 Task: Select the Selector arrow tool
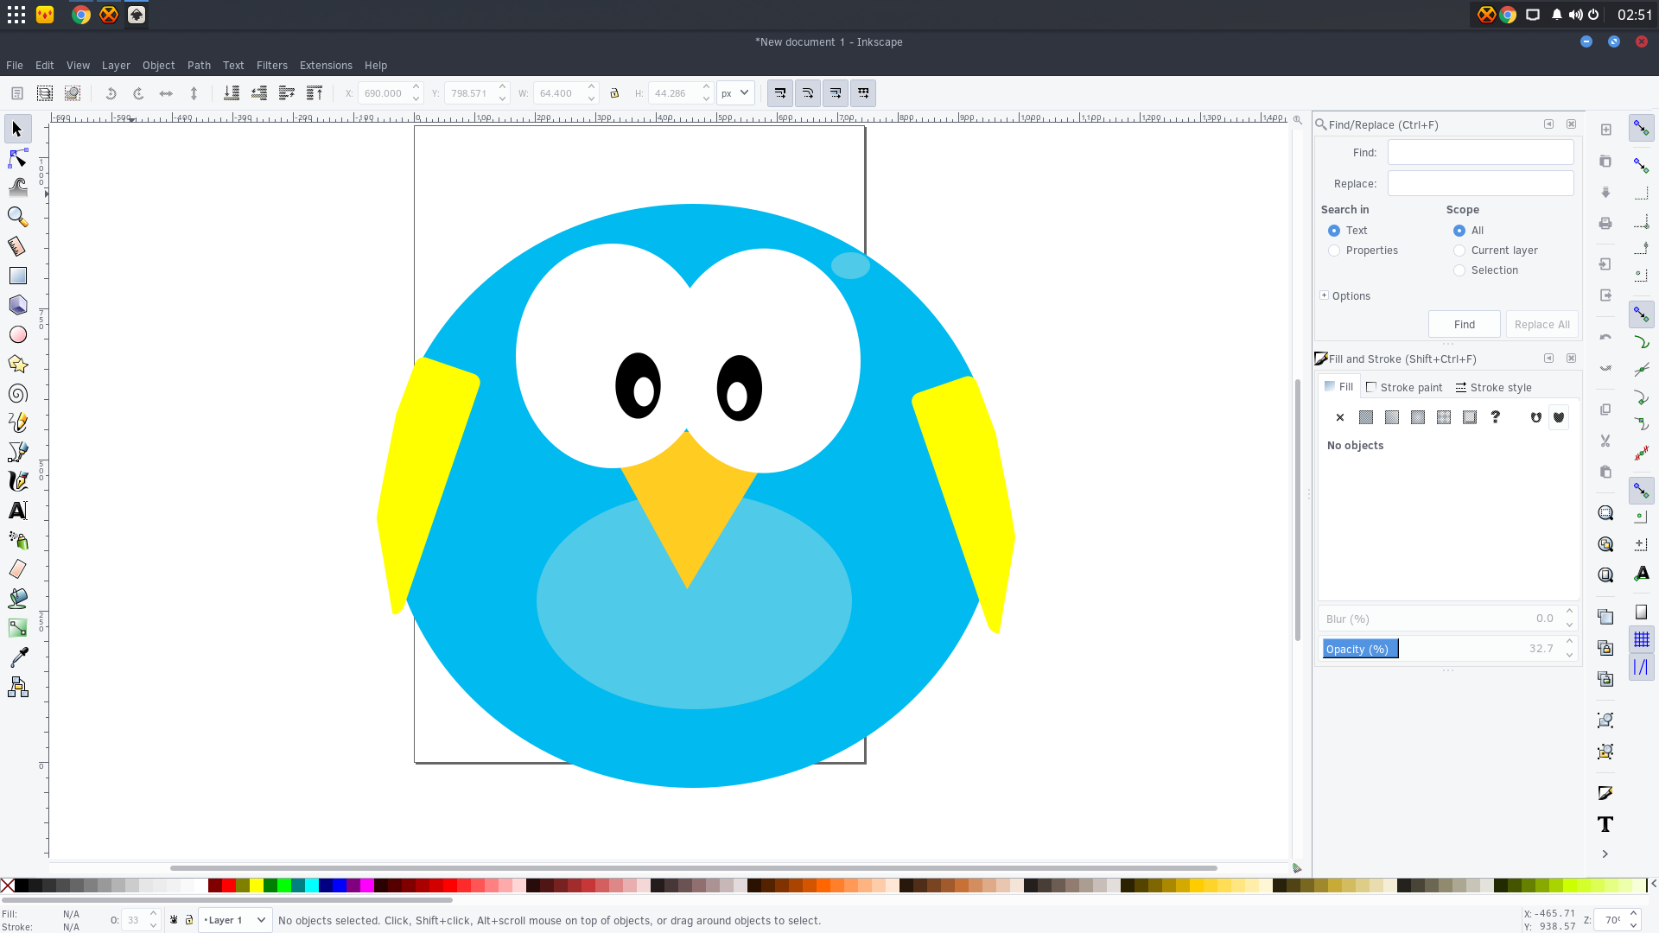click(x=17, y=130)
